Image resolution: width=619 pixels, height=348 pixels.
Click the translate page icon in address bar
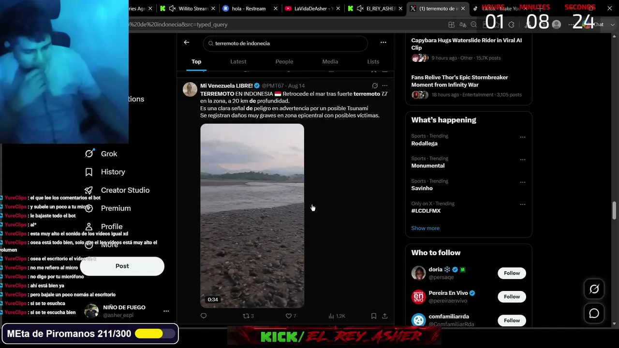463,25
